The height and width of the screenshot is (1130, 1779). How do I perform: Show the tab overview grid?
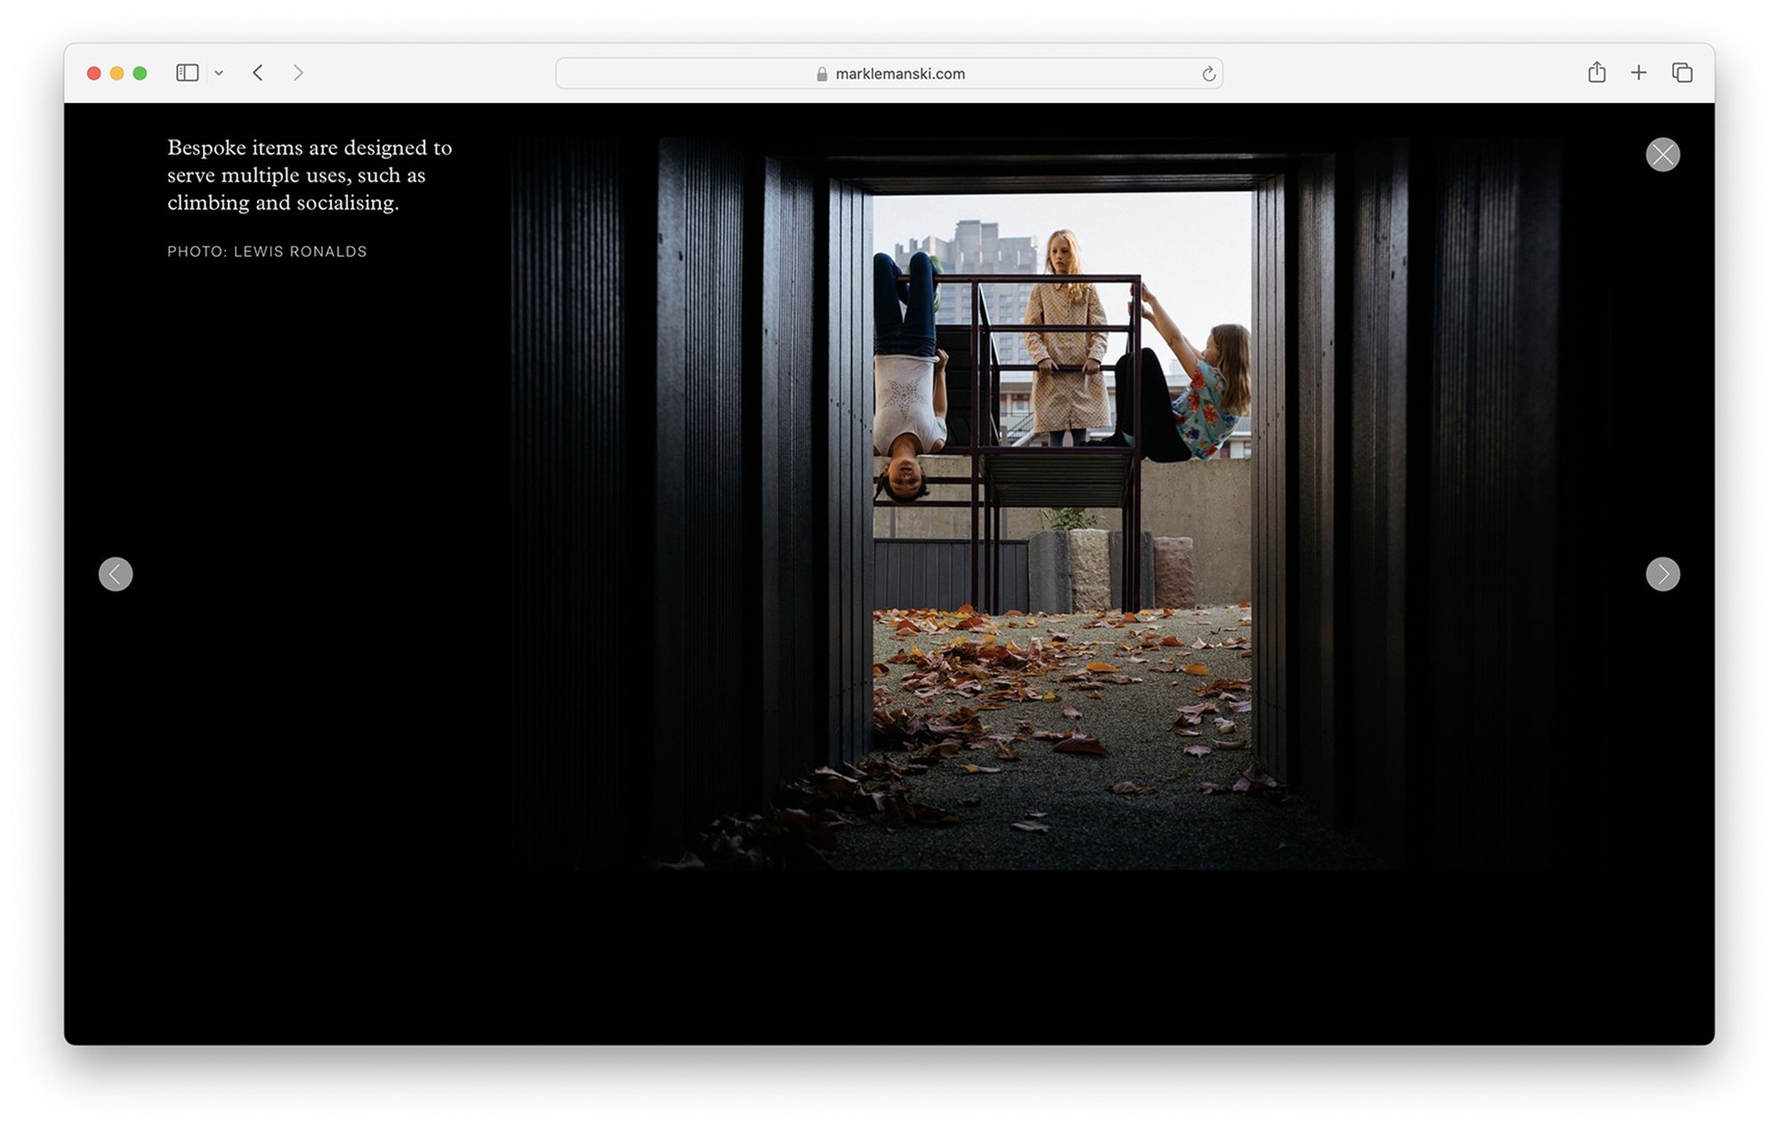pyautogui.click(x=1681, y=73)
